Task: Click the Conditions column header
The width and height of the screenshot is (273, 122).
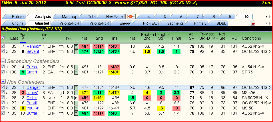Action: pyautogui.click(x=251, y=38)
